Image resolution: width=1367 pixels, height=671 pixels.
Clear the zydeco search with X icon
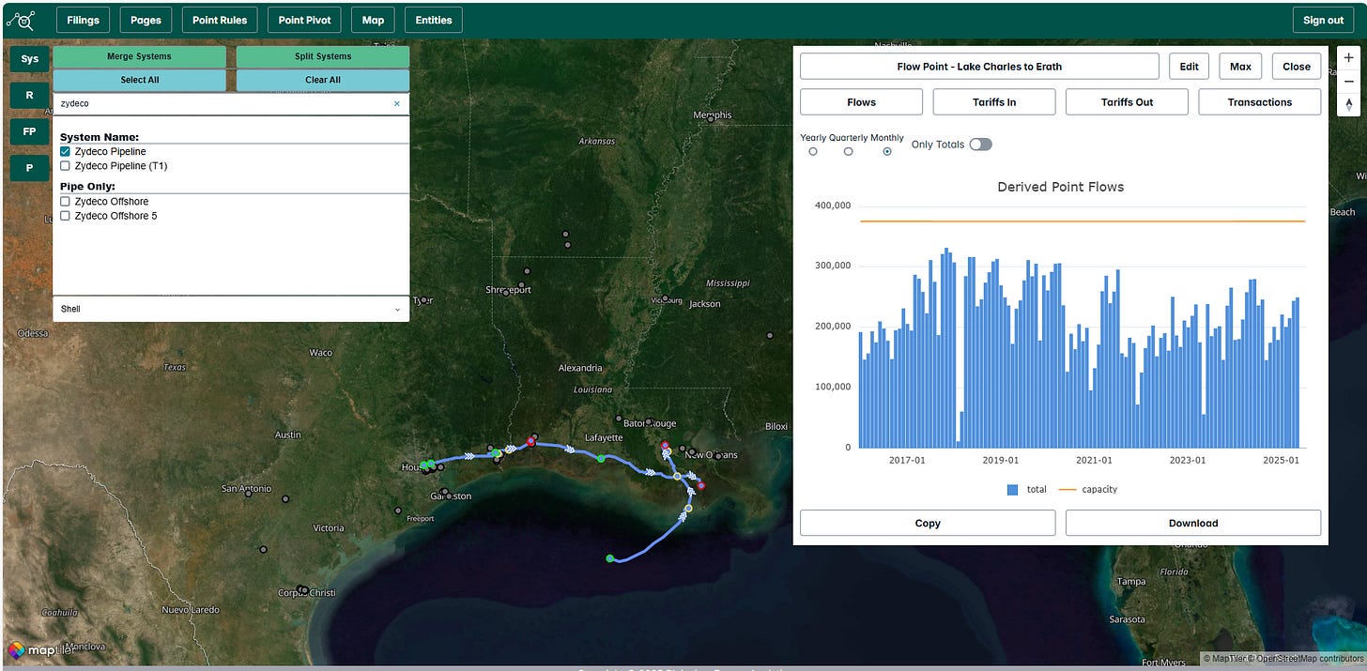(x=396, y=104)
